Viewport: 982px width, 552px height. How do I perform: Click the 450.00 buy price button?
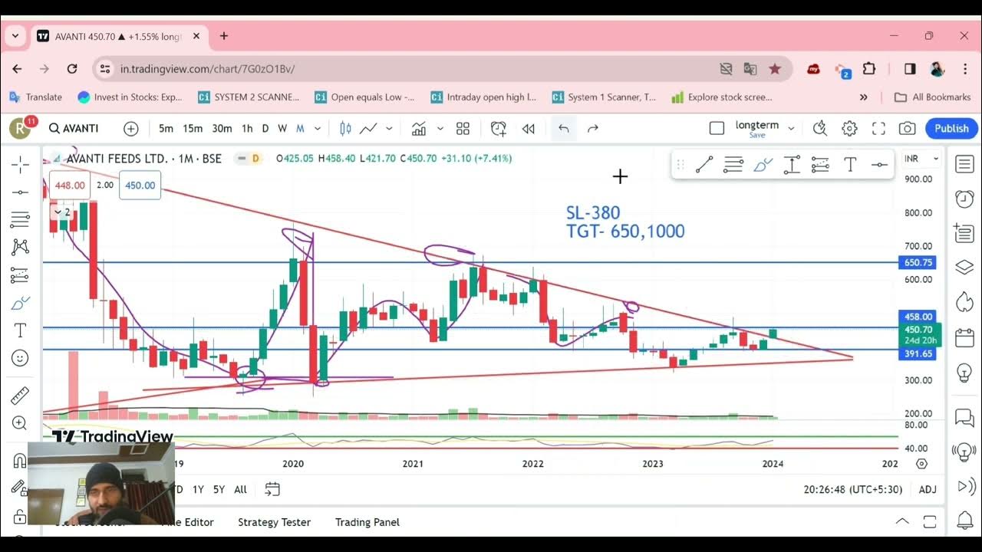[140, 186]
